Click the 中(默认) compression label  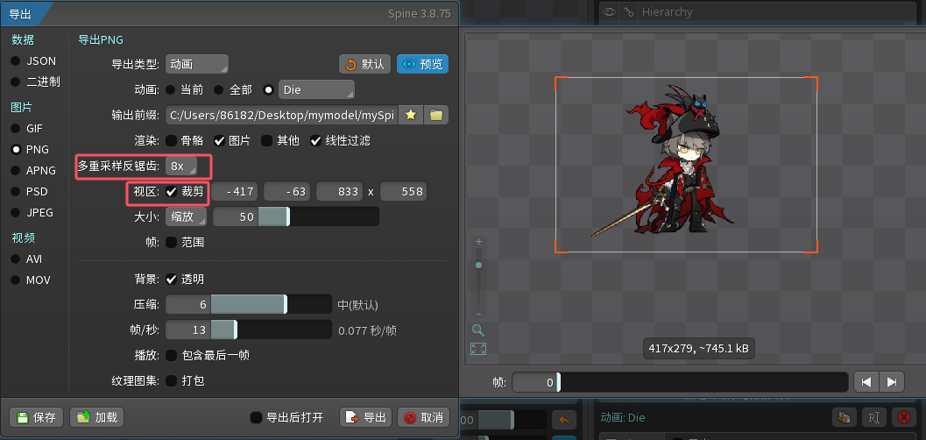358,305
